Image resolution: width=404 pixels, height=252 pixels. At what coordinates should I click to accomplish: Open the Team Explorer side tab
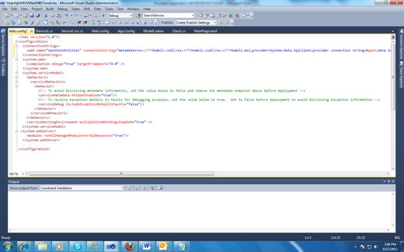click(x=401, y=75)
